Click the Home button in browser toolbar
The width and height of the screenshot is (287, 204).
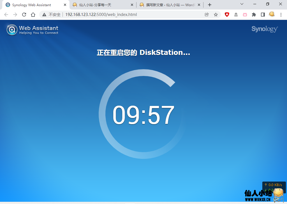(x=33, y=15)
